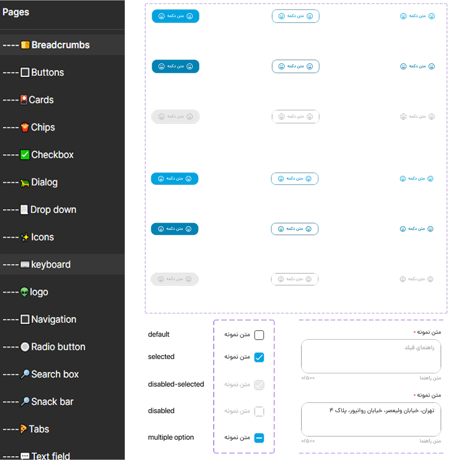Tick the topmost empty gray checkbox
Screen dimensions: 469x460
pyautogui.click(x=259, y=335)
